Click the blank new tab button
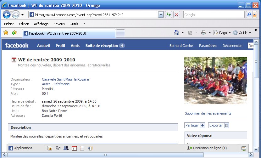This screenshot has width=261, height=158. pos(120,33)
